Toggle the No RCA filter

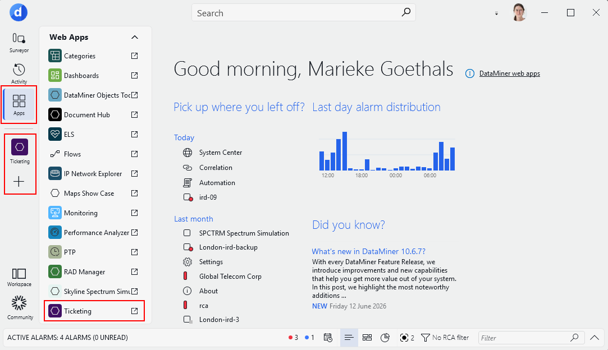(445, 338)
